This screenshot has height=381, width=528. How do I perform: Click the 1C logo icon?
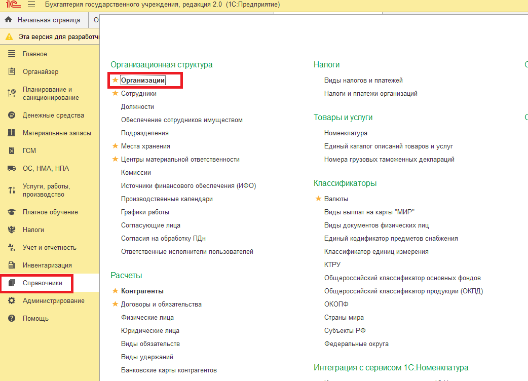13,5
